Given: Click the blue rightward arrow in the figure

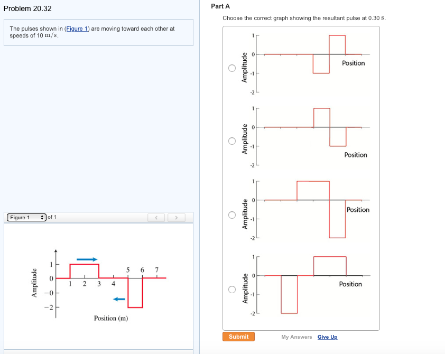Looking at the screenshot, I should pyautogui.click(x=86, y=259).
